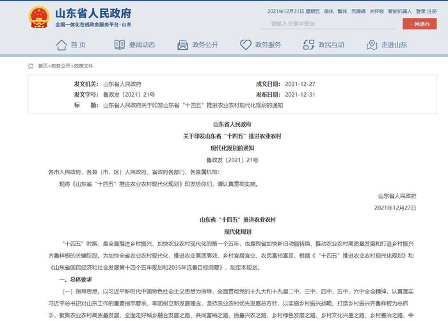Click the open-book icon beside 要闻动态

(x=120, y=45)
